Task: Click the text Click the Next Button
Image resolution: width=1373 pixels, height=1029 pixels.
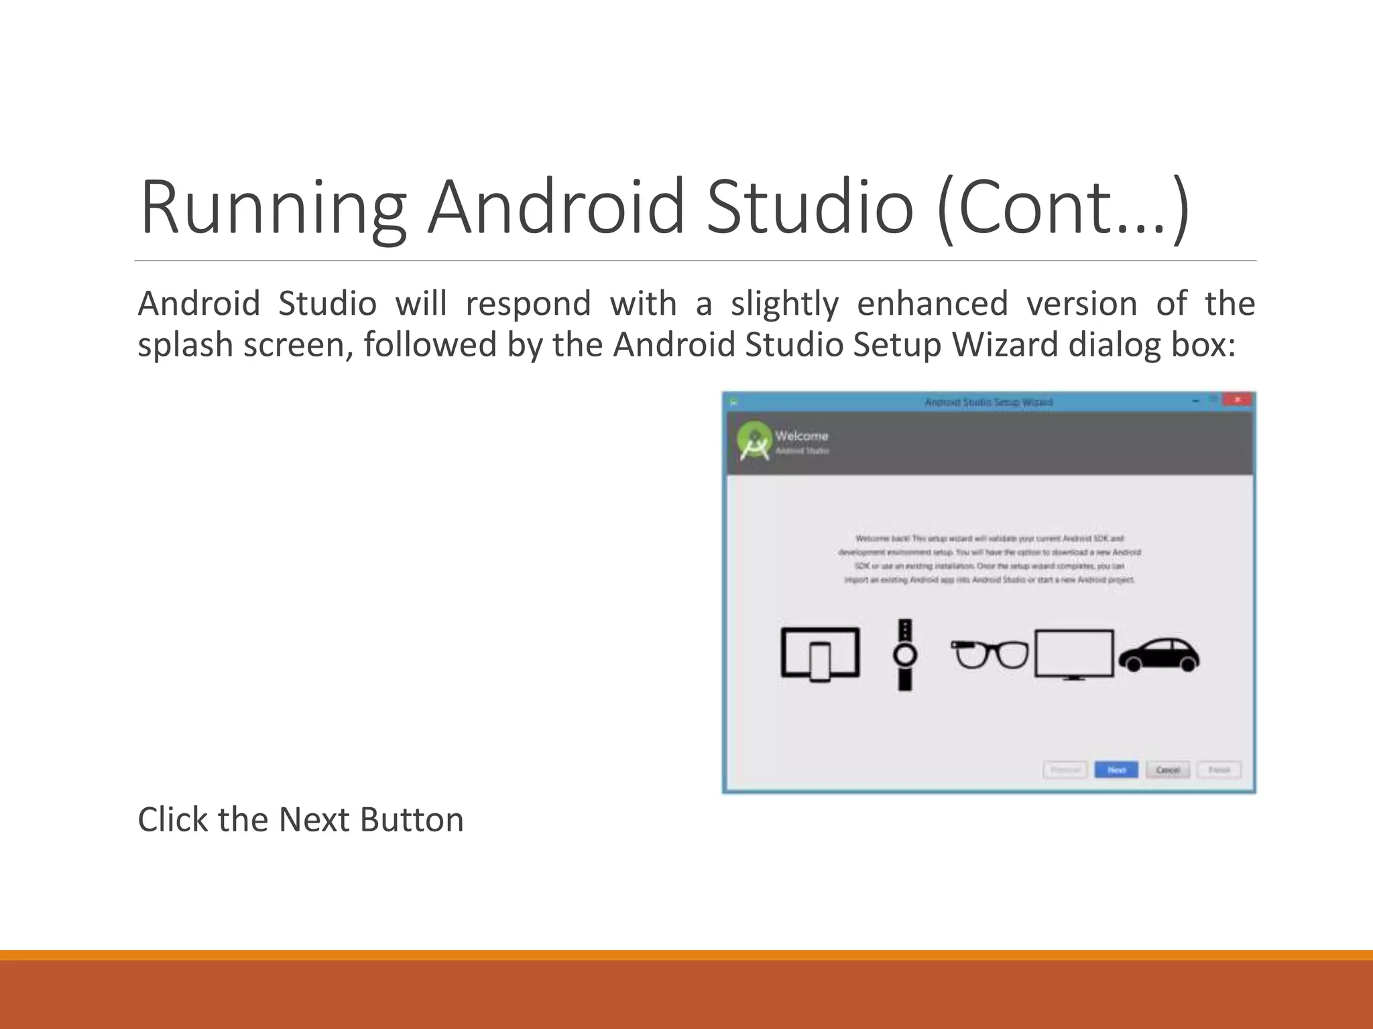Action: (x=300, y=819)
